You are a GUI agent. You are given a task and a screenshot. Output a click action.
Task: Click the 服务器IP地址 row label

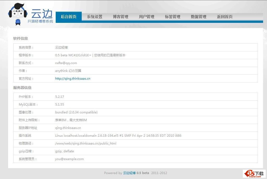[x=28, y=128]
